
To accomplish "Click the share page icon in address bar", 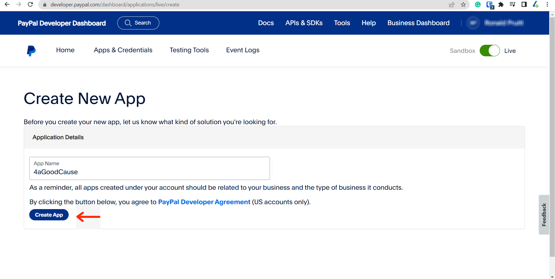I will 452,5.
